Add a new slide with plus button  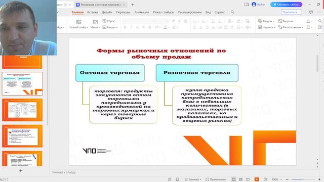[x=21, y=171]
